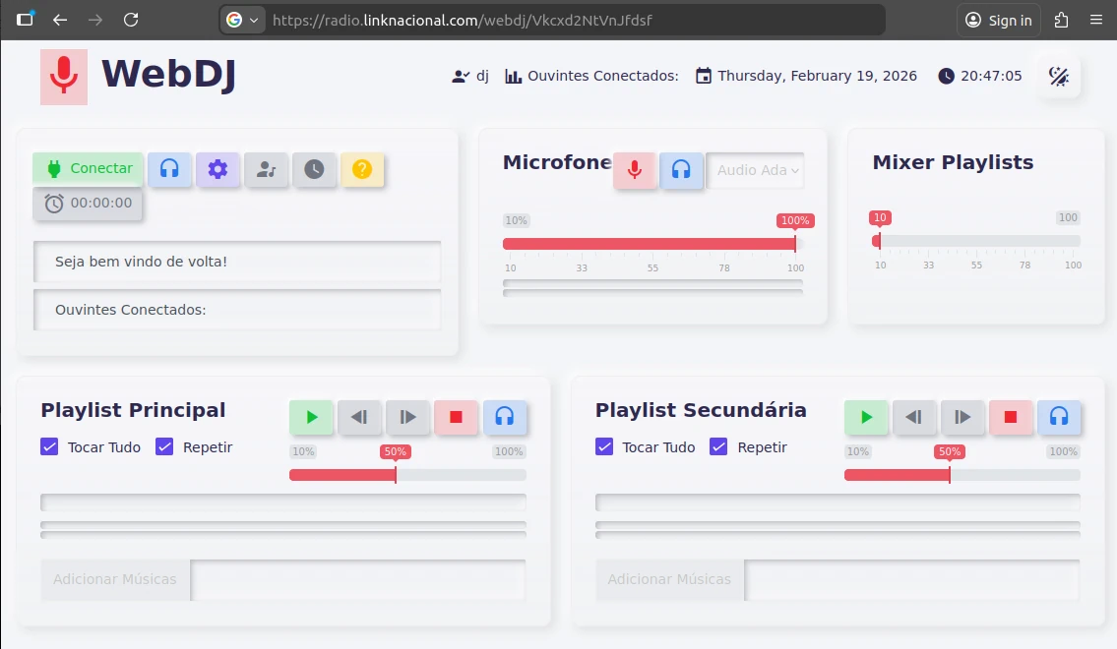
Task: Open the browser hamburger menu
Action: pyautogui.click(x=1095, y=20)
